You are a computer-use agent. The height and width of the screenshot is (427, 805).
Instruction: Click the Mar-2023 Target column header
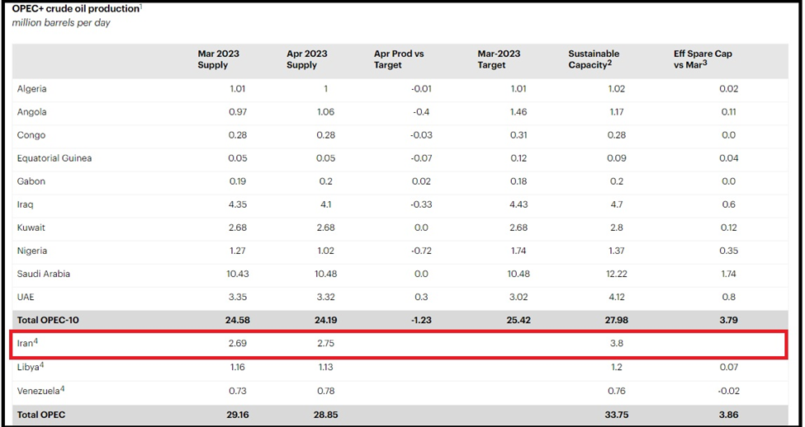(499, 59)
